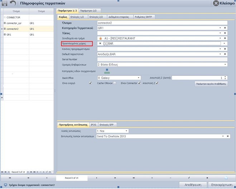The height and width of the screenshot is (189, 236).
Task: Open the Λοιπές εκτυπώσεις dropdown
Action: tap(126, 131)
